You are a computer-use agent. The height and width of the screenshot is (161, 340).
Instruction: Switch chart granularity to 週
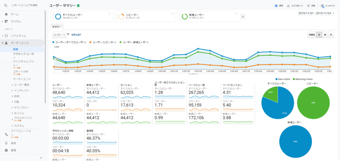(325, 35)
